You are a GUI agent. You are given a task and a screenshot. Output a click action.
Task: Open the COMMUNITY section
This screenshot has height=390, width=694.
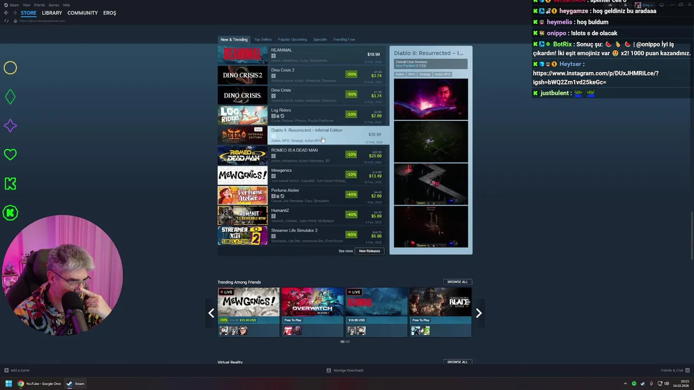point(82,12)
